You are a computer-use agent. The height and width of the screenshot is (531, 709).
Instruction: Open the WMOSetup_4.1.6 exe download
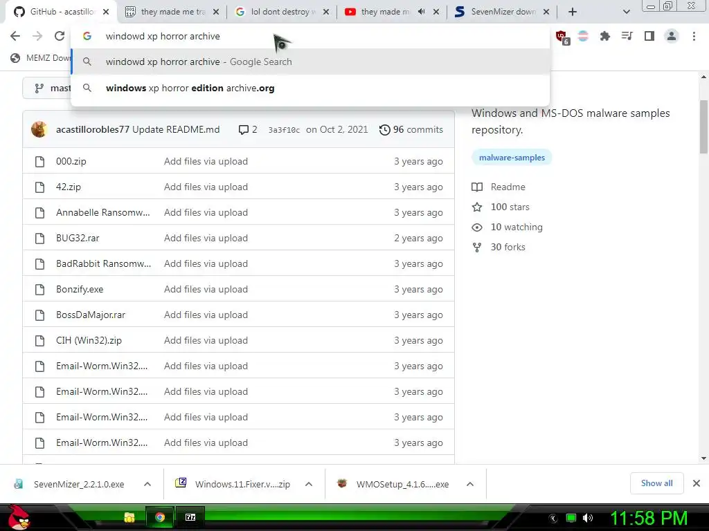(395, 484)
